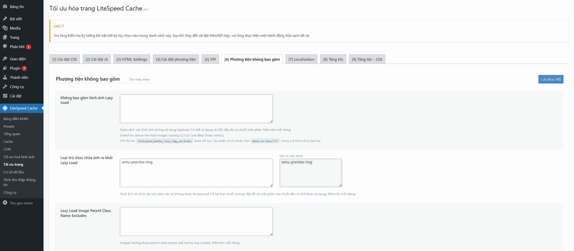Viewport: 574px width, 251px height.
Task: Switch to [2] Cài đặt JS tab
Action: [x=97, y=59]
